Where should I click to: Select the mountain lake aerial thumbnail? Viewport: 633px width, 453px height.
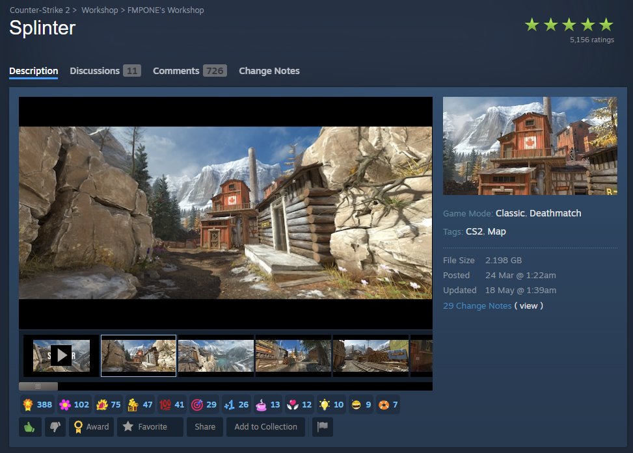tap(216, 356)
